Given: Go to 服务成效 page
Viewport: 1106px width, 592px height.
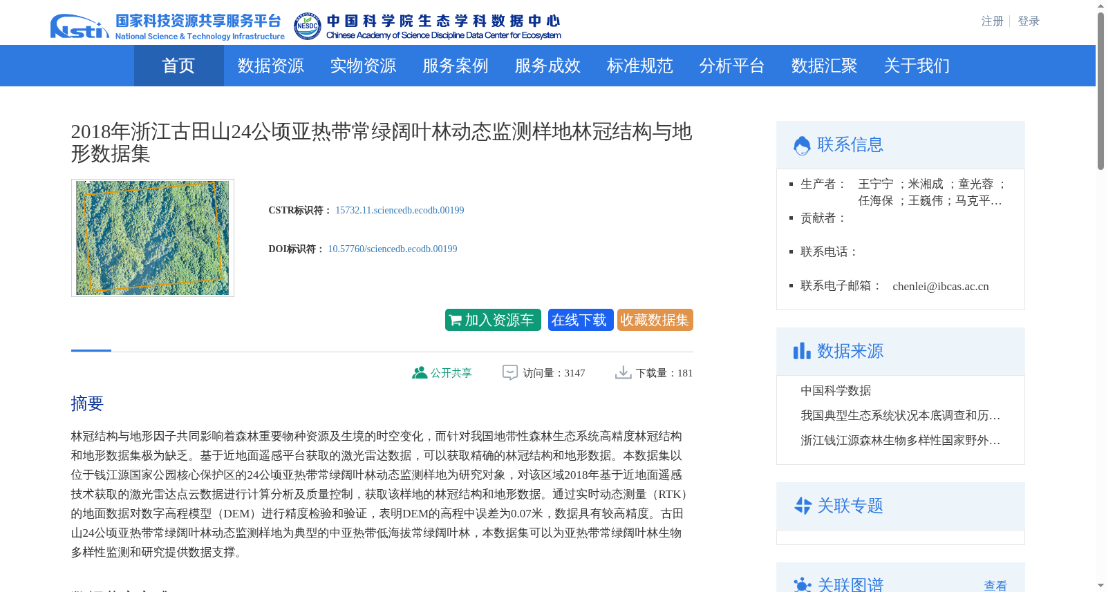Looking at the screenshot, I should pos(547,66).
